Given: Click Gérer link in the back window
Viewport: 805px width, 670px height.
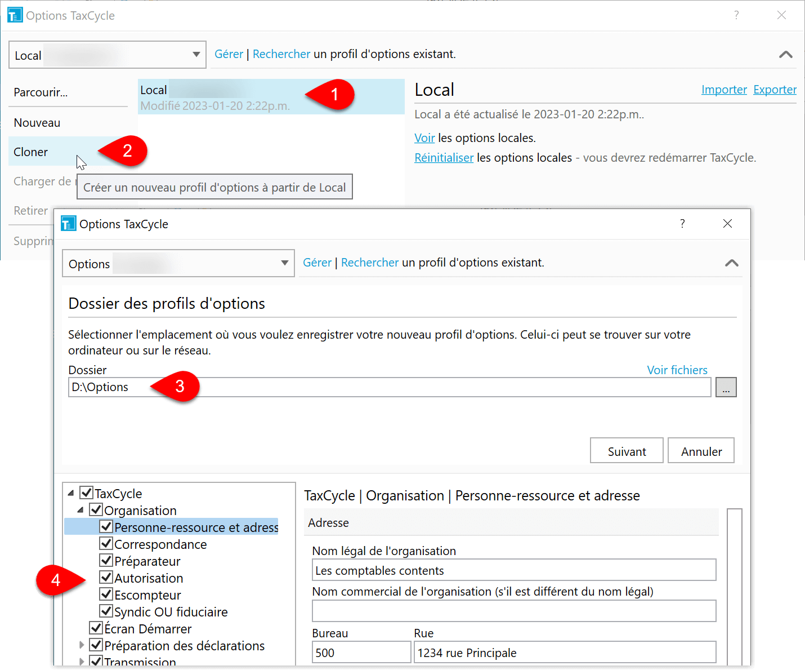Looking at the screenshot, I should [229, 54].
